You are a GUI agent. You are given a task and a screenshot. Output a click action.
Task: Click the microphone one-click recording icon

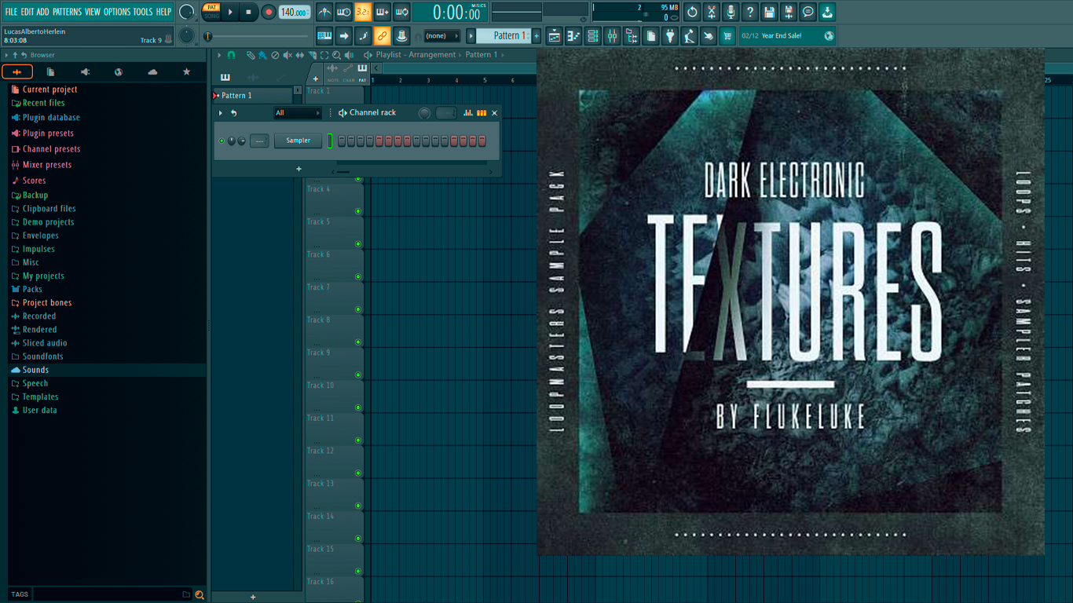pyautogui.click(x=731, y=12)
